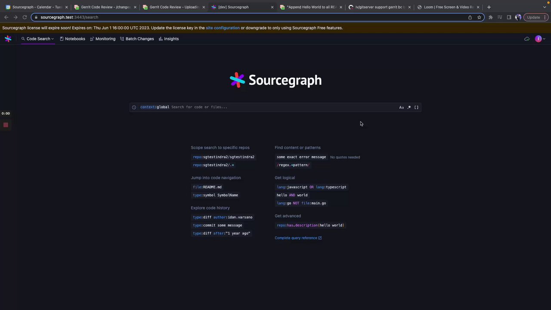Image resolution: width=551 pixels, height=310 pixels.
Task: Close the [dev] Sourcegraph tab
Action: [x=272, y=7]
